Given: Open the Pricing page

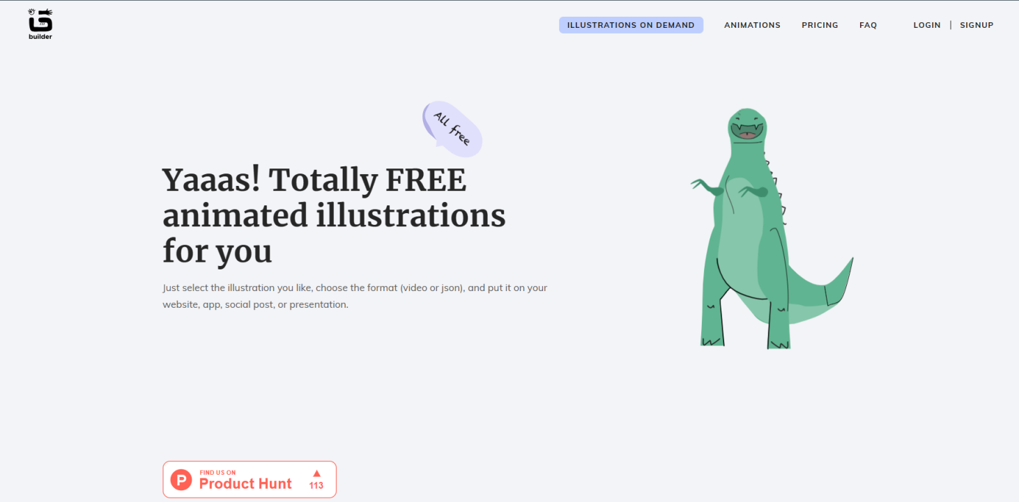Looking at the screenshot, I should point(820,25).
